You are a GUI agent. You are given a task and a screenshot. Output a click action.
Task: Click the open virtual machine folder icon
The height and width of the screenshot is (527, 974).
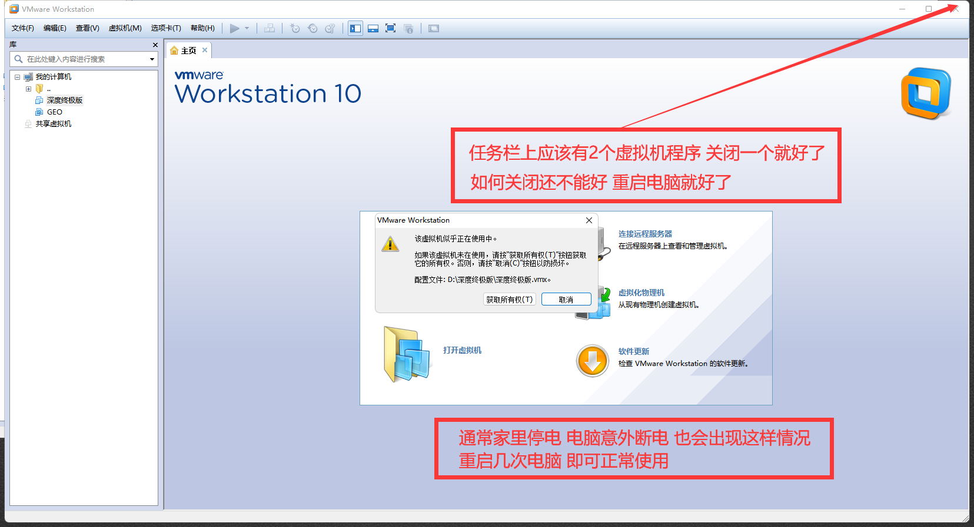407,354
